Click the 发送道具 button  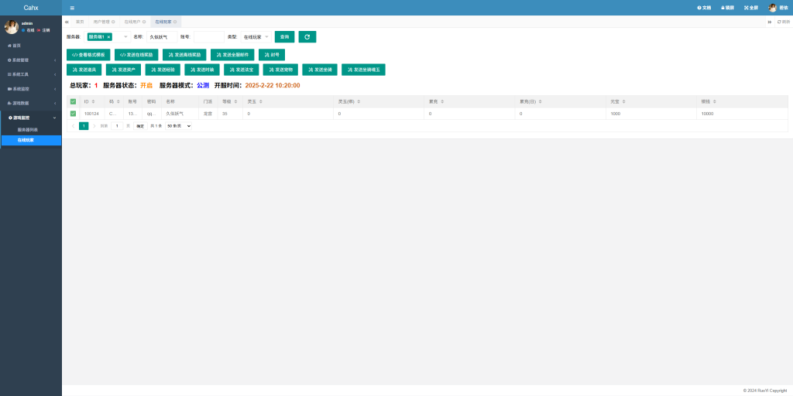84,70
